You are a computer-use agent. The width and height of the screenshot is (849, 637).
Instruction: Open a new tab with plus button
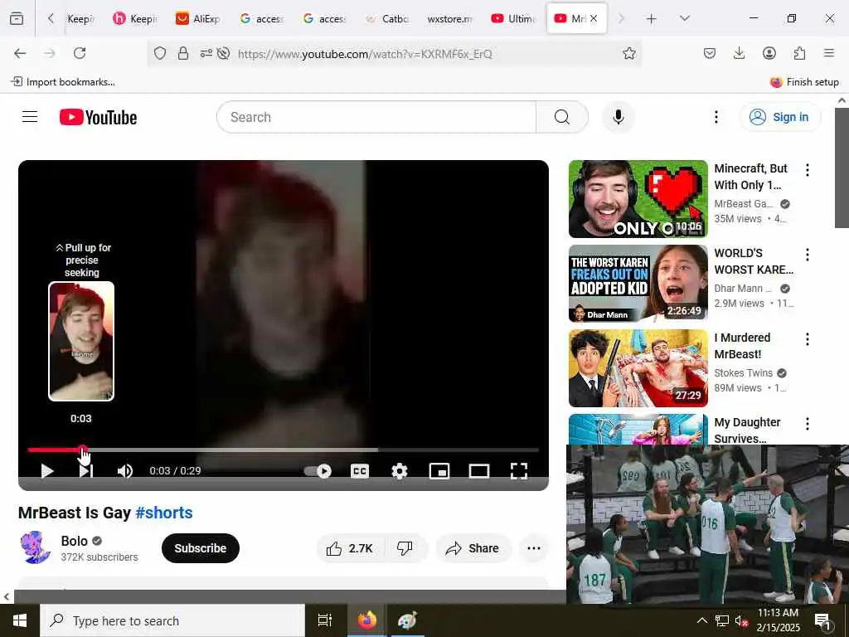pos(652,19)
